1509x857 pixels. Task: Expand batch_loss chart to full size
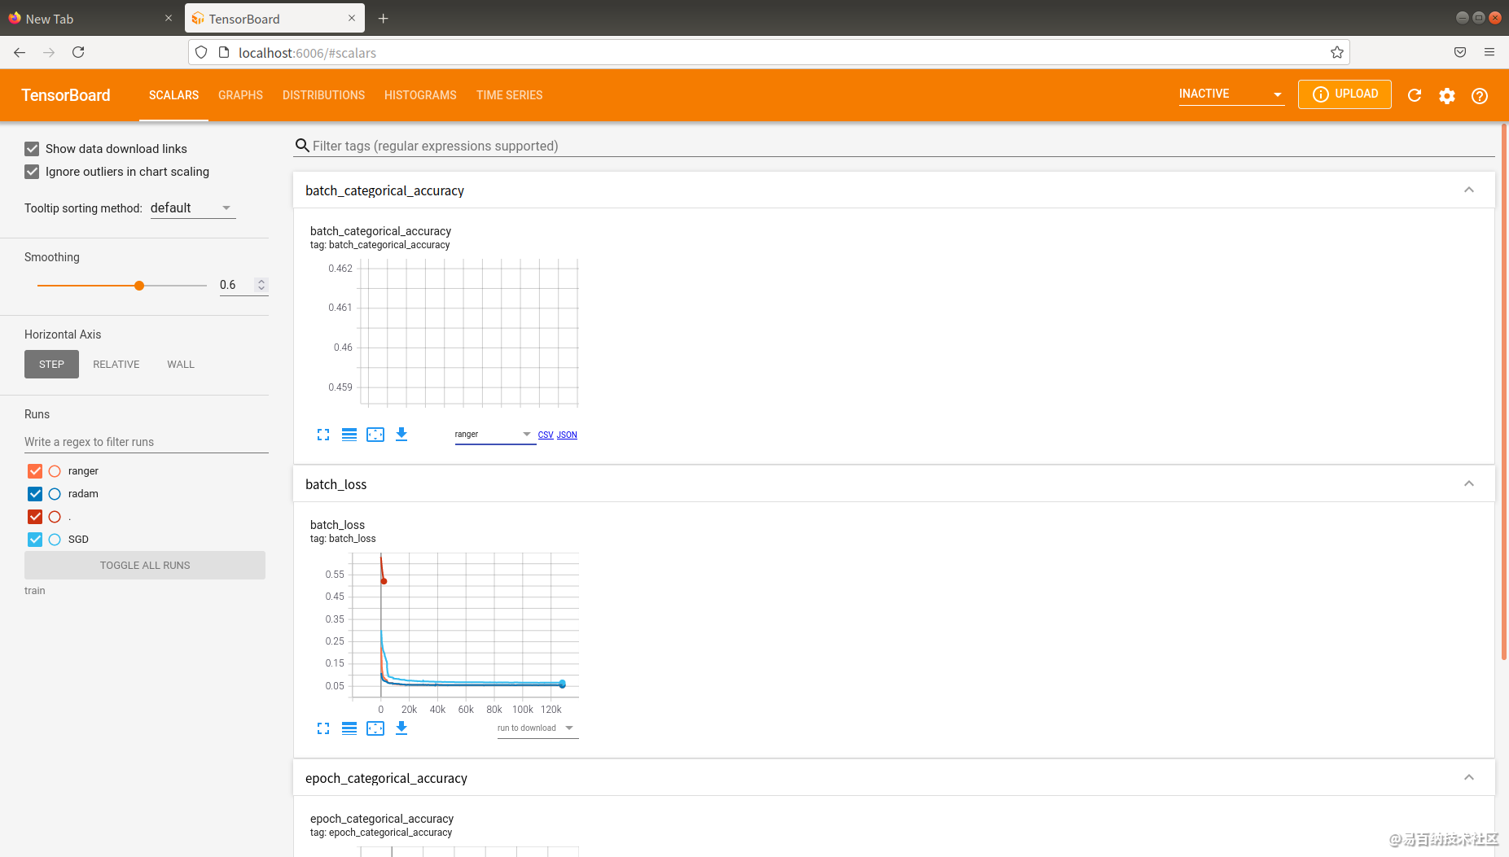(x=323, y=728)
